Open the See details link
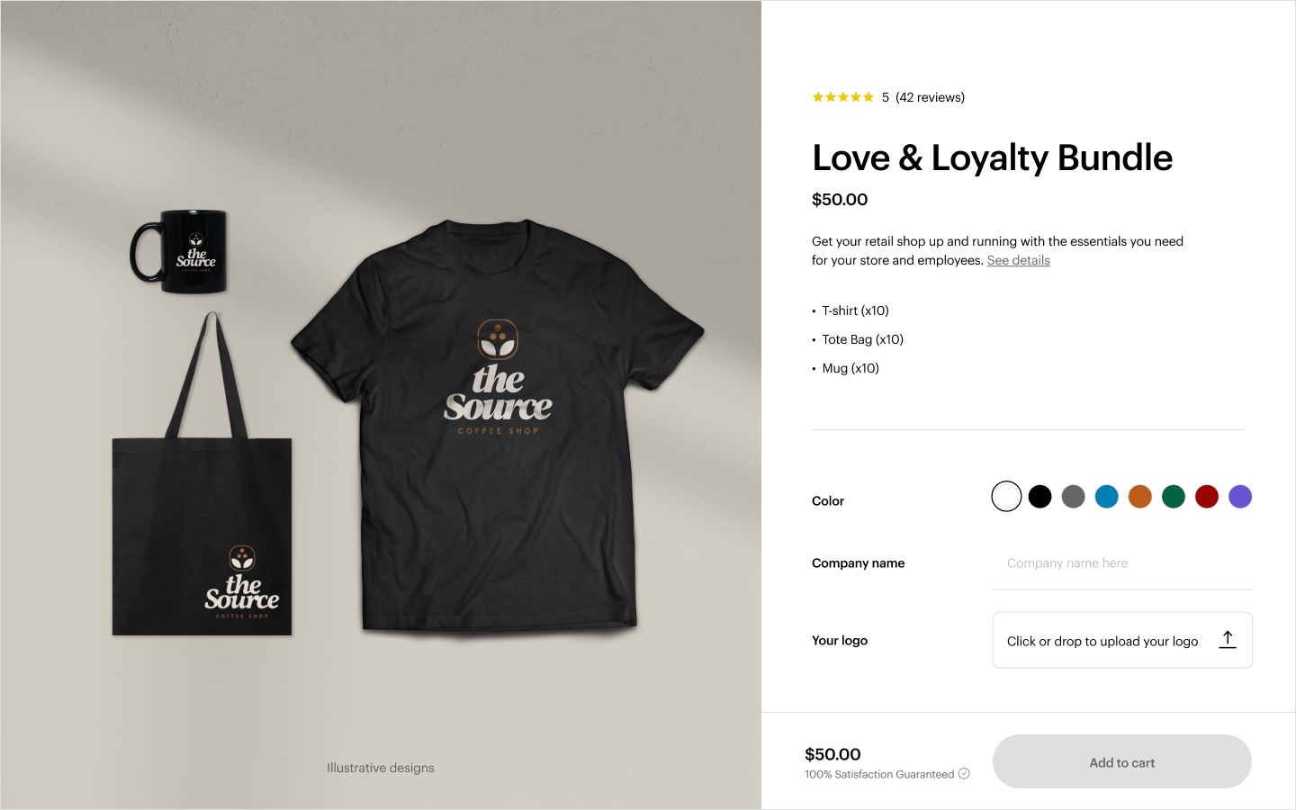The width and height of the screenshot is (1296, 810). point(1018,260)
